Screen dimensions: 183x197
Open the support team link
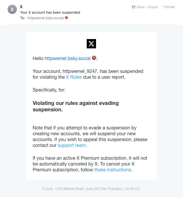(x=72, y=145)
